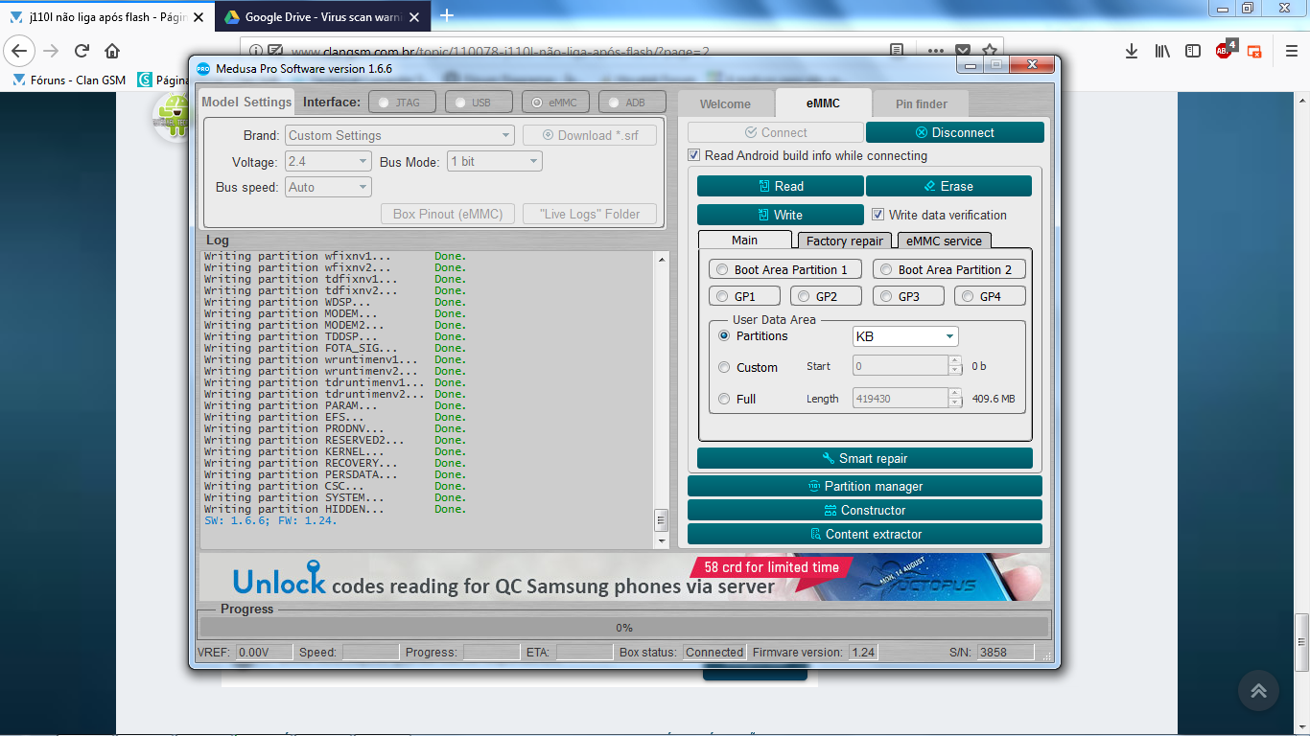Select Boot Area Partition 2 radio
The width and height of the screenshot is (1310, 736).
point(886,269)
